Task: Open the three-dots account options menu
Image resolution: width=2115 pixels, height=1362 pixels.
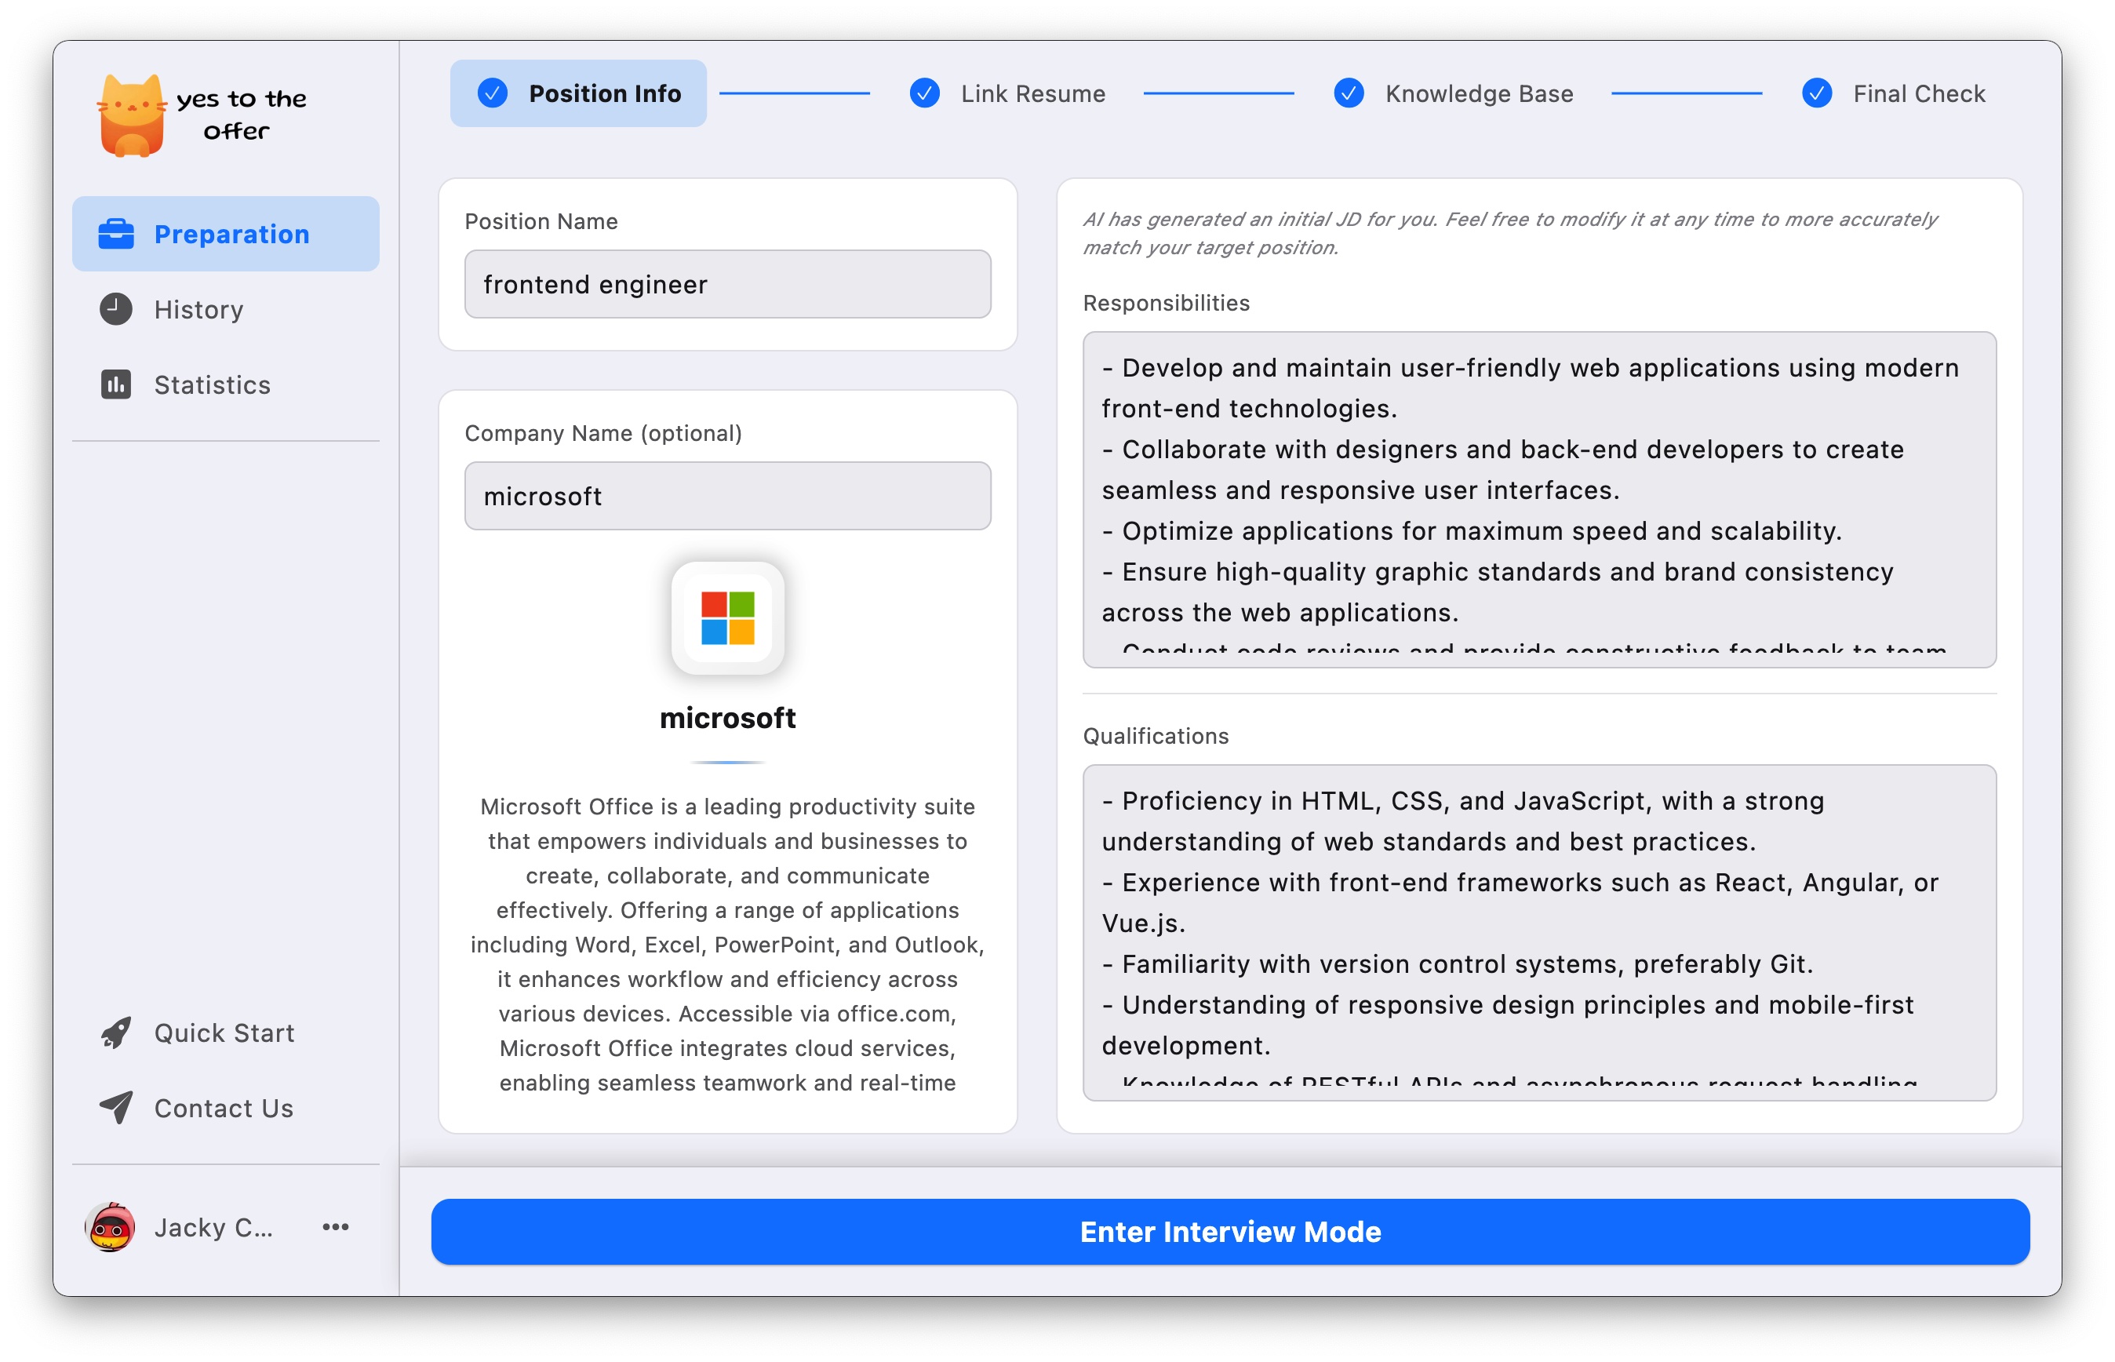Action: pos(335,1227)
